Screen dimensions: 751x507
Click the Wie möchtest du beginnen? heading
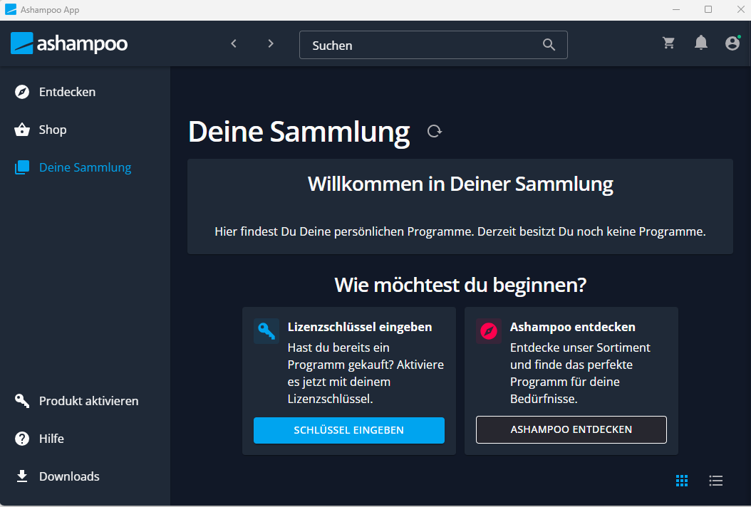(460, 285)
